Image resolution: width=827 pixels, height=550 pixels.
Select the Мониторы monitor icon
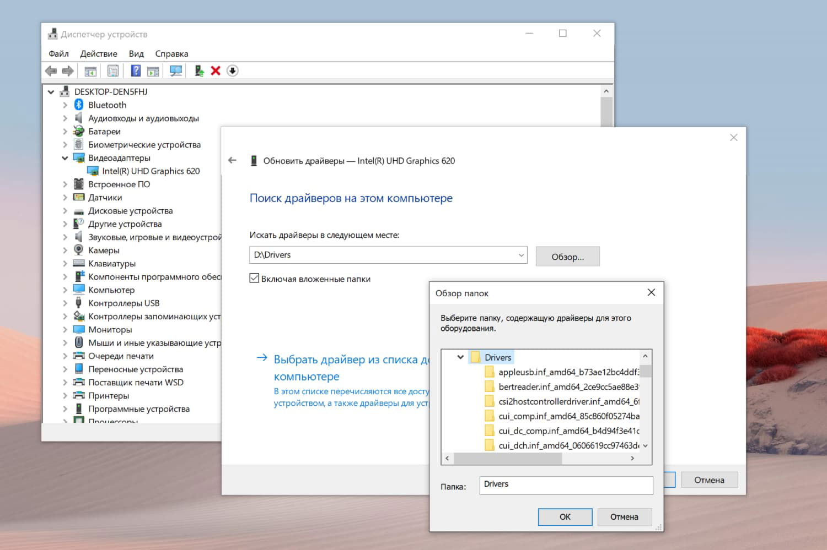point(79,329)
